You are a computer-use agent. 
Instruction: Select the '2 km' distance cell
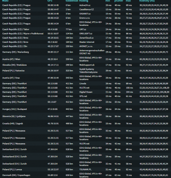point(68,9)
